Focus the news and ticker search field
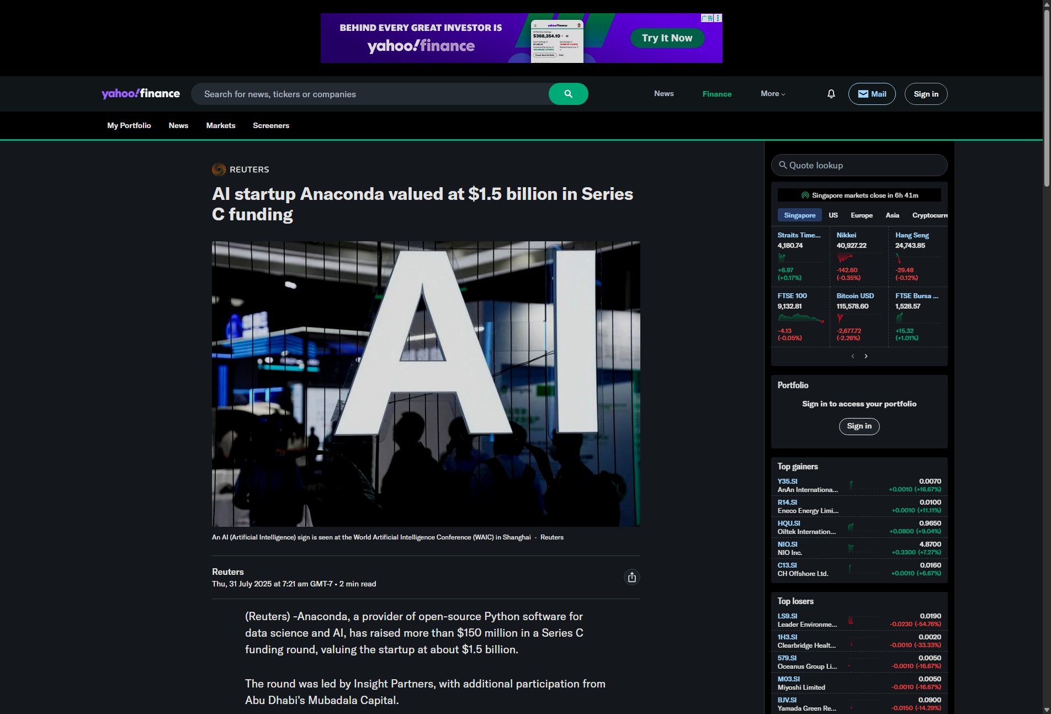The width and height of the screenshot is (1051, 714). click(x=370, y=94)
